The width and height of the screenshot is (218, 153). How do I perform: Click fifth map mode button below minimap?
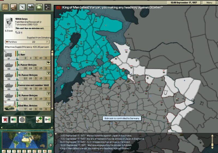pyautogui.click(x=24, y=151)
